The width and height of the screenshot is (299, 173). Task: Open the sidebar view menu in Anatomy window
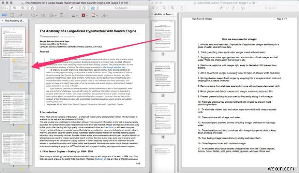pyautogui.click(x=5, y=8)
